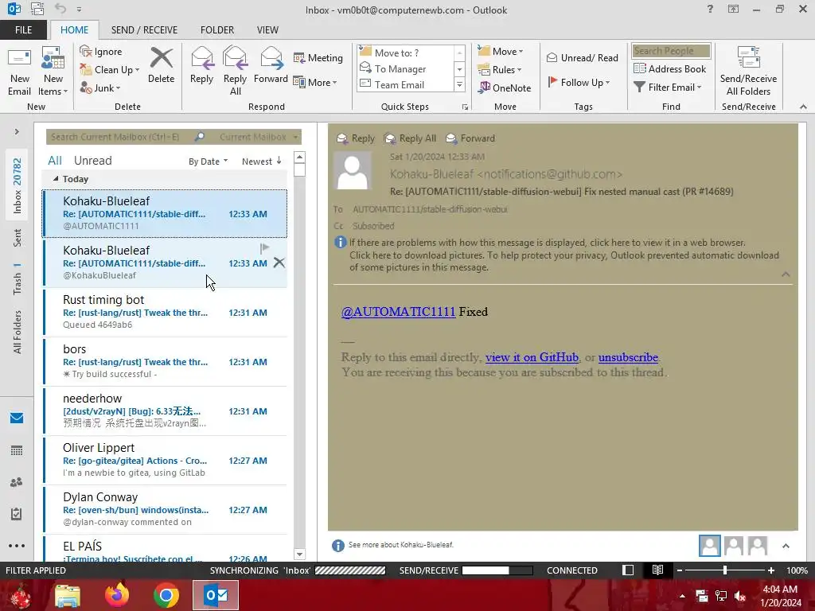Open the More respond options
Viewport: 815px width, 611px height.
(x=315, y=82)
